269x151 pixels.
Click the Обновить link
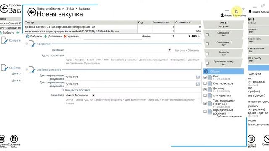click(193, 50)
